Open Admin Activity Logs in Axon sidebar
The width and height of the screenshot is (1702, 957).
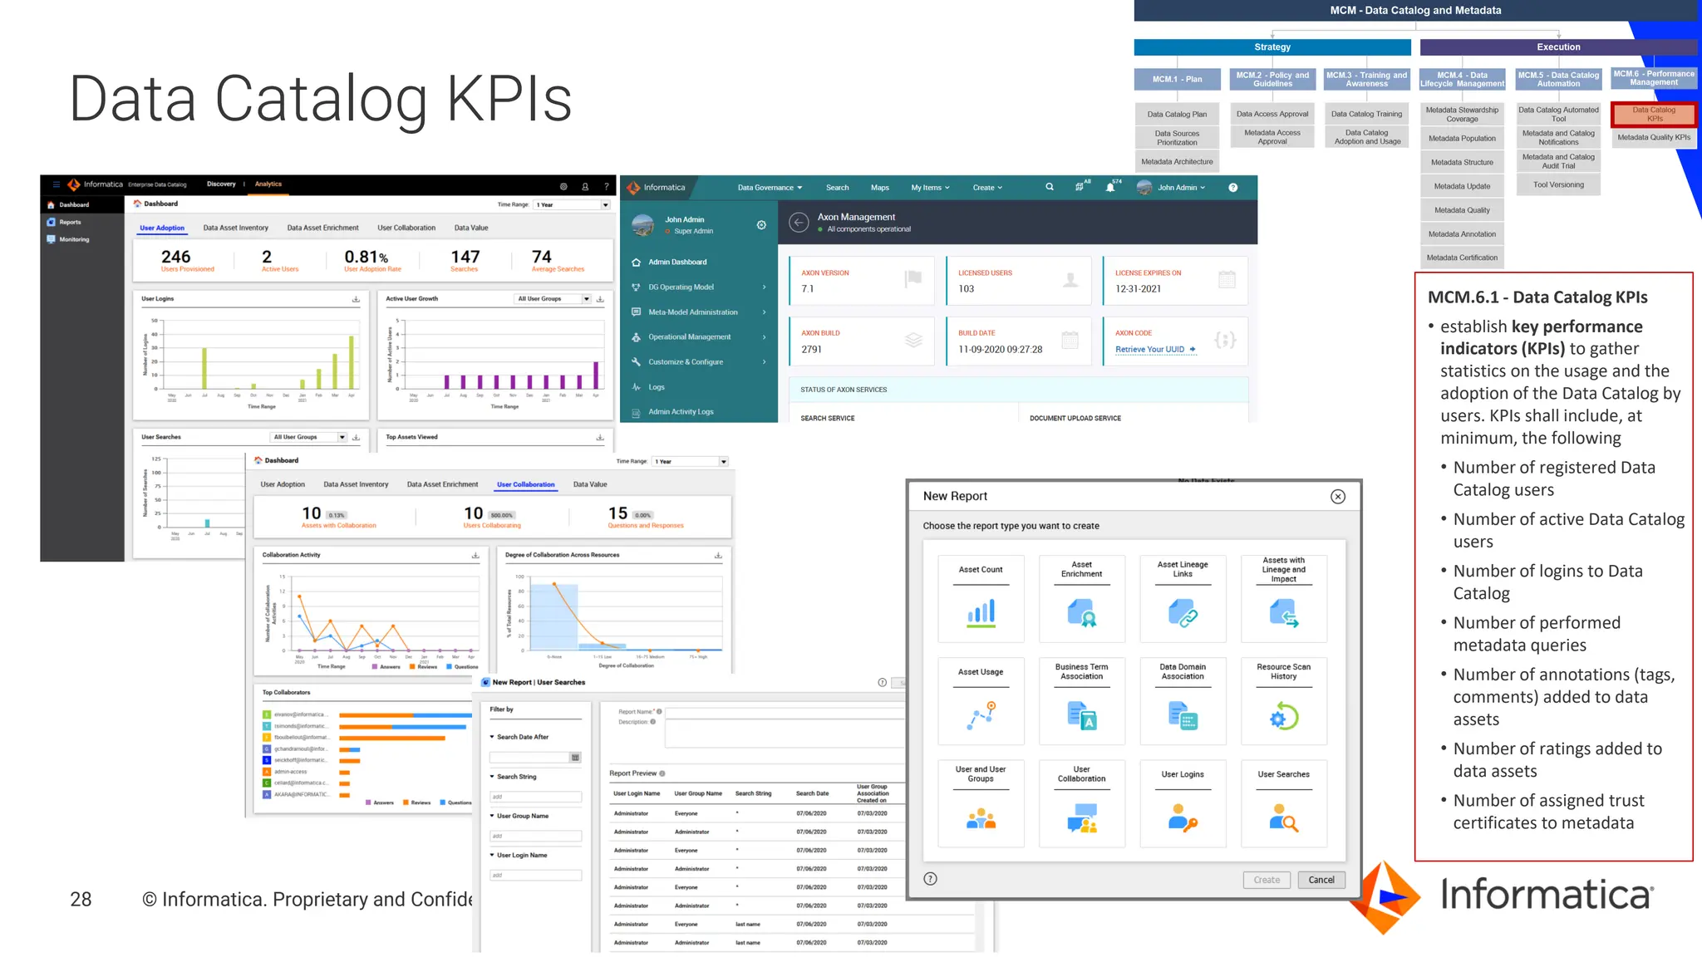coord(681,412)
